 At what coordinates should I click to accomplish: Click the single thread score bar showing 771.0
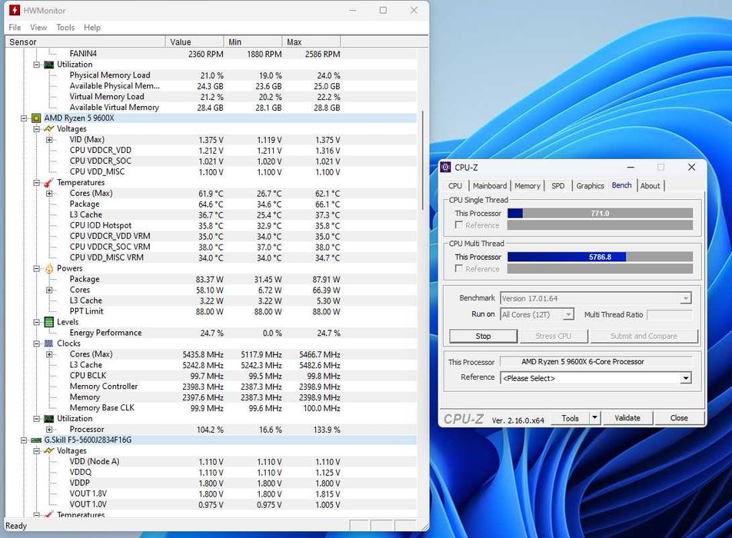[x=600, y=213]
